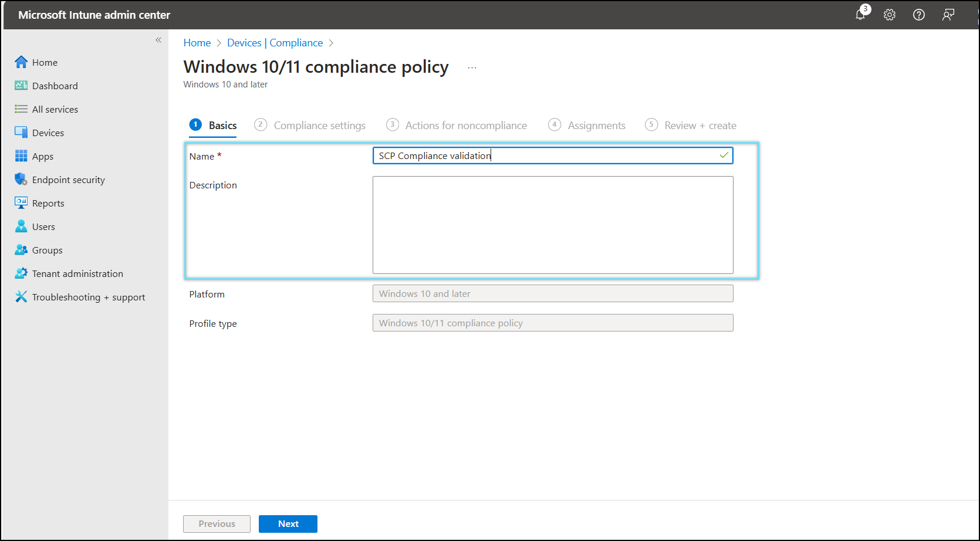Screen dimensions: 980x541
Task: Click the Next button
Action: [x=288, y=524]
